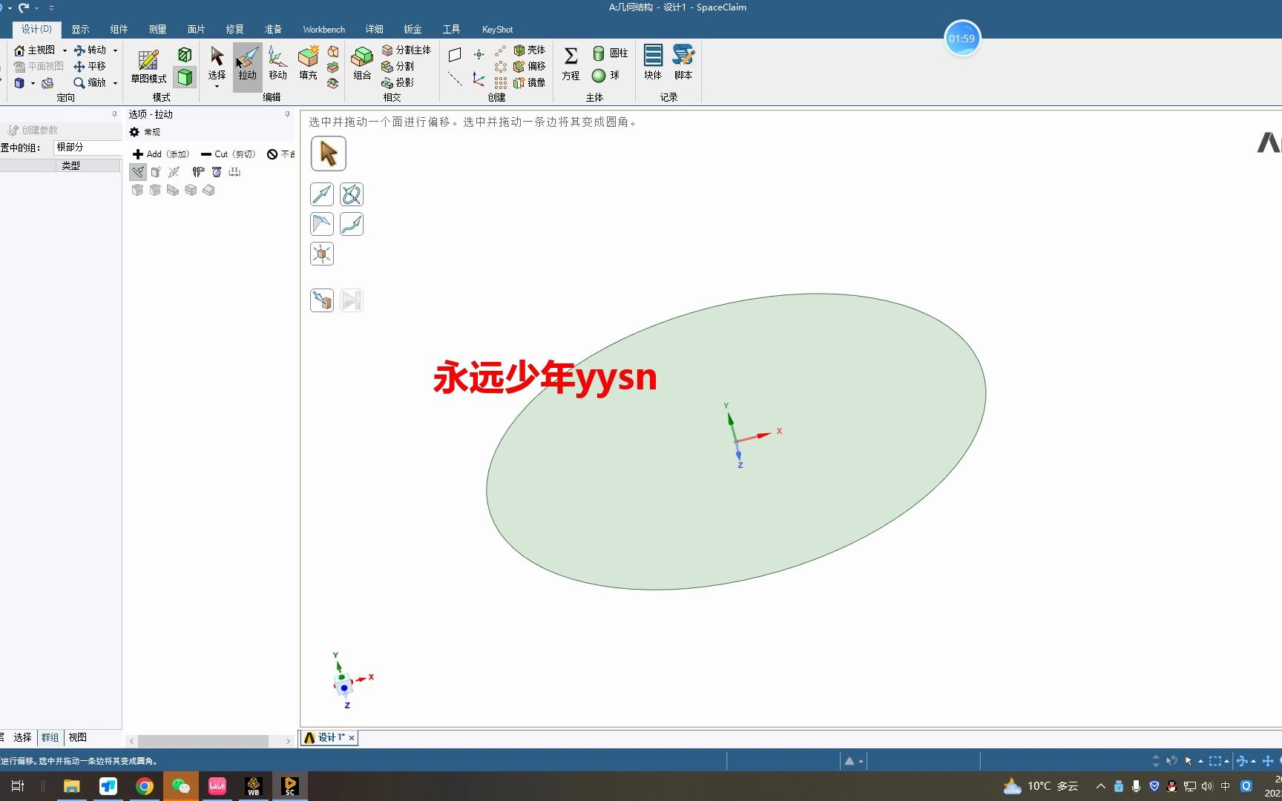Screen dimensions: 1282x801
Task: Expand the 转动 (Spin) dropdown arrow
Action: click(115, 50)
